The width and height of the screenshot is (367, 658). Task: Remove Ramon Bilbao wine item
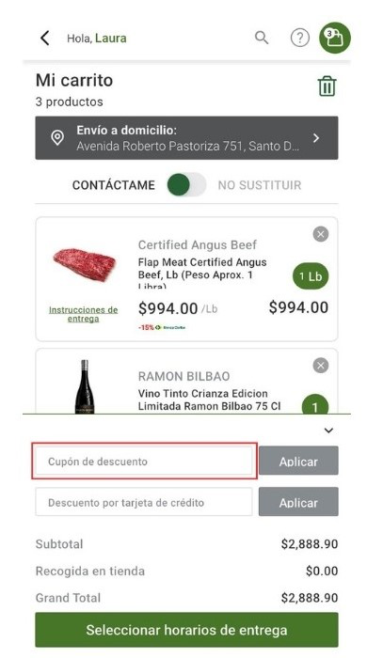point(320,366)
